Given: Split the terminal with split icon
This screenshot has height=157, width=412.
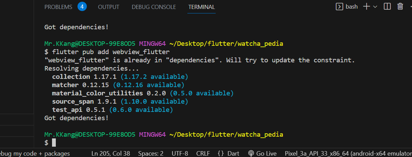Looking at the screenshot, I should point(387,7).
